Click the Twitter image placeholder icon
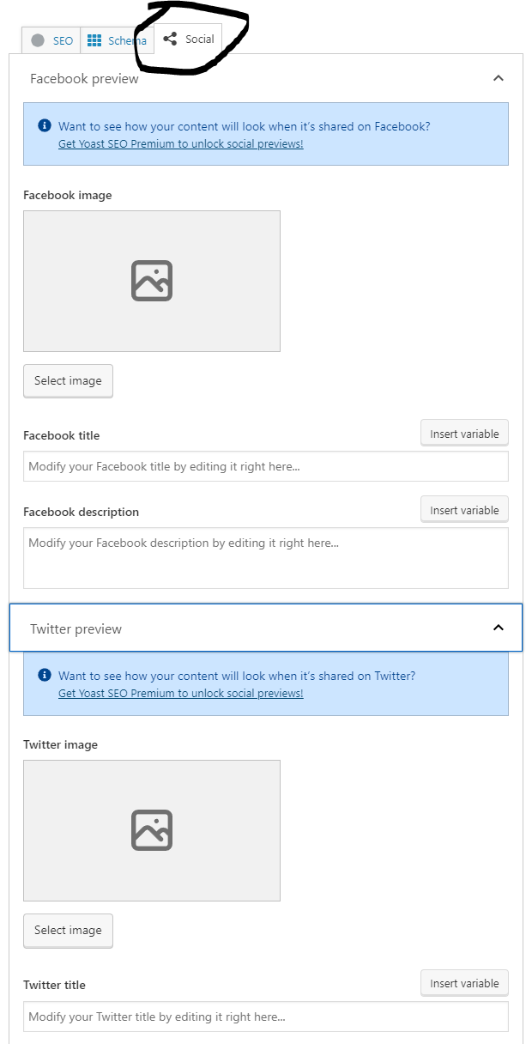The height and width of the screenshot is (1044, 532). (151, 829)
